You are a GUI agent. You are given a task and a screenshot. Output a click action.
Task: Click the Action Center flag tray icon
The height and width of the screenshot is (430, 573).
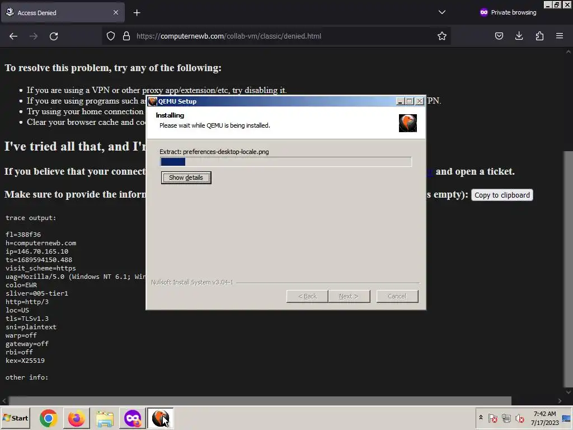click(x=492, y=418)
